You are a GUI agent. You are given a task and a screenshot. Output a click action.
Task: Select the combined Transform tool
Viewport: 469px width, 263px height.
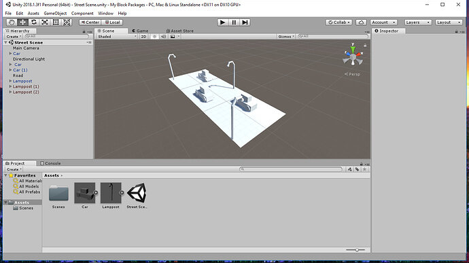point(67,22)
